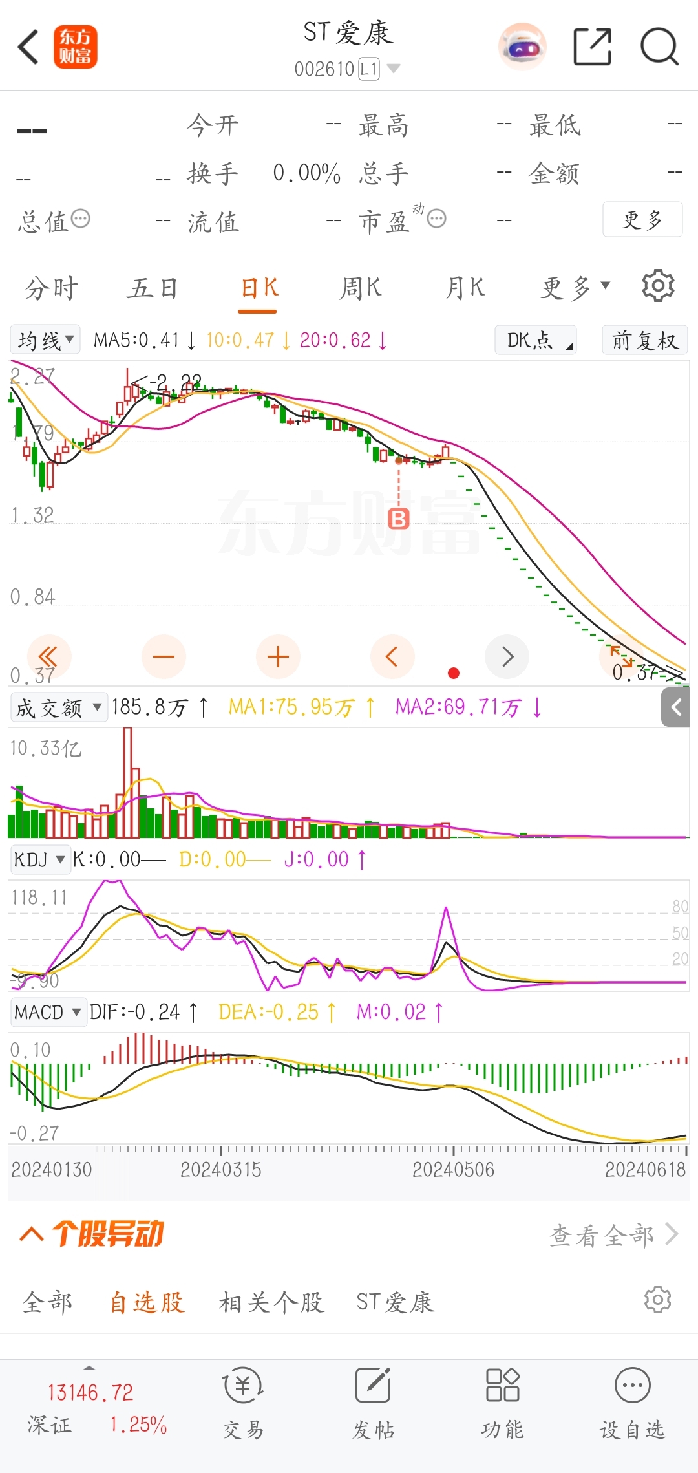The width and height of the screenshot is (698, 1473).
Task: Open the Eastmoney logo home icon
Action: coord(75,47)
